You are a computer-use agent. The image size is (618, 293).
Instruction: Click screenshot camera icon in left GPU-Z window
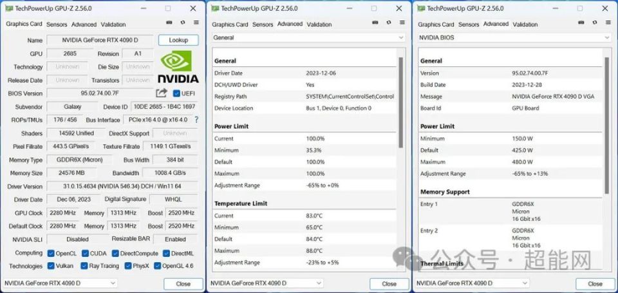[169, 23]
